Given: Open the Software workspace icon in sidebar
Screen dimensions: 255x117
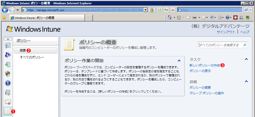Looking at the screenshot, I should tap(8, 92).
